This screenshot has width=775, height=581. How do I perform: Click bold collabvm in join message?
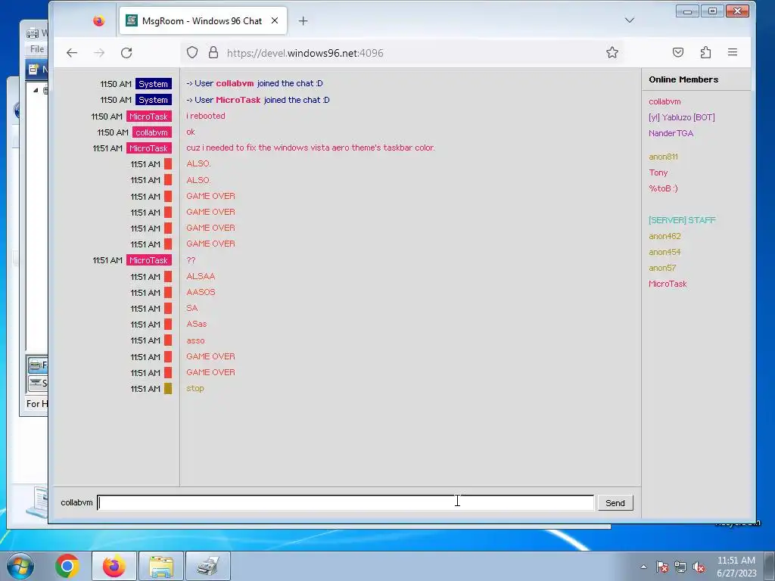pos(235,83)
